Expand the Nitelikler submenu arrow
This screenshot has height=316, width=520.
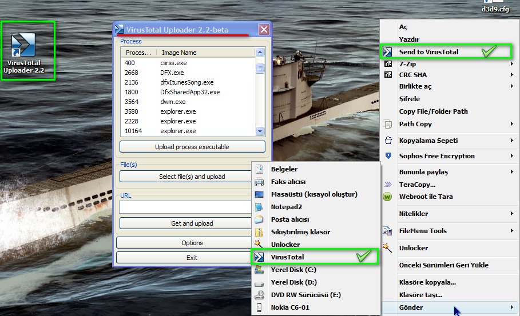pyautogui.click(x=512, y=214)
